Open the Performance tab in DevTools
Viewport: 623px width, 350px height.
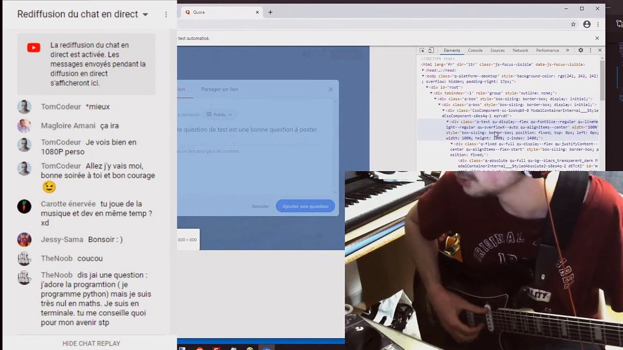(548, 51)
